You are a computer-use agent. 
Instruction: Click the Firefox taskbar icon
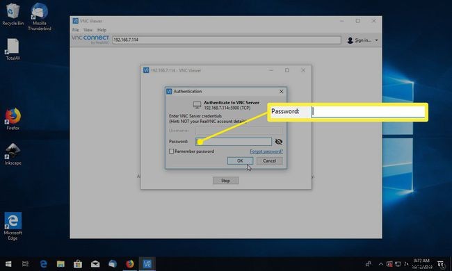[130, 264]
